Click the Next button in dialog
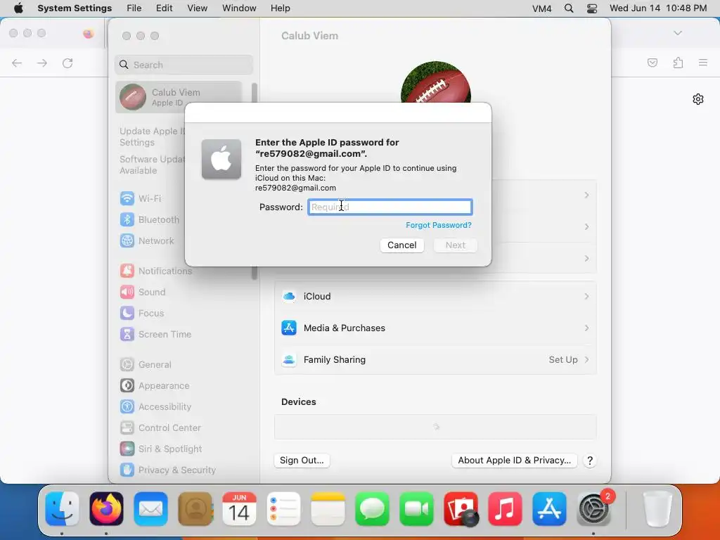This screenshot has height=540, width=720. coord(455,245)
